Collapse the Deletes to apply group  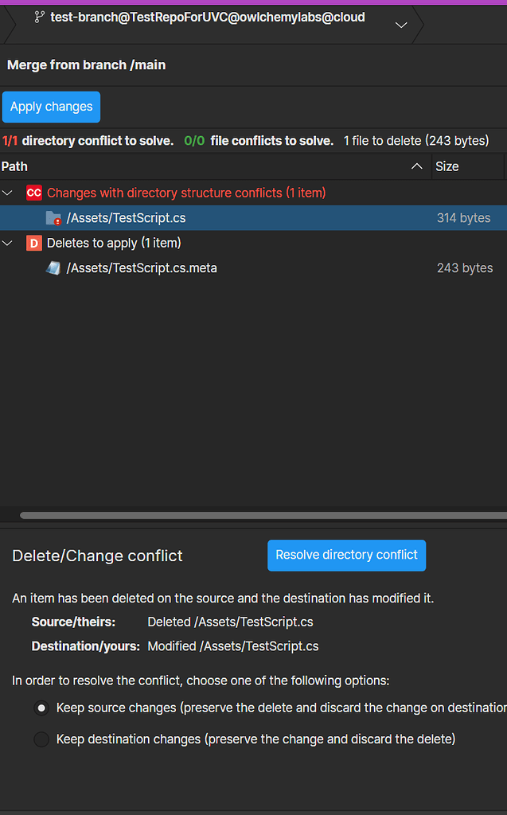[x=8, y=243]
